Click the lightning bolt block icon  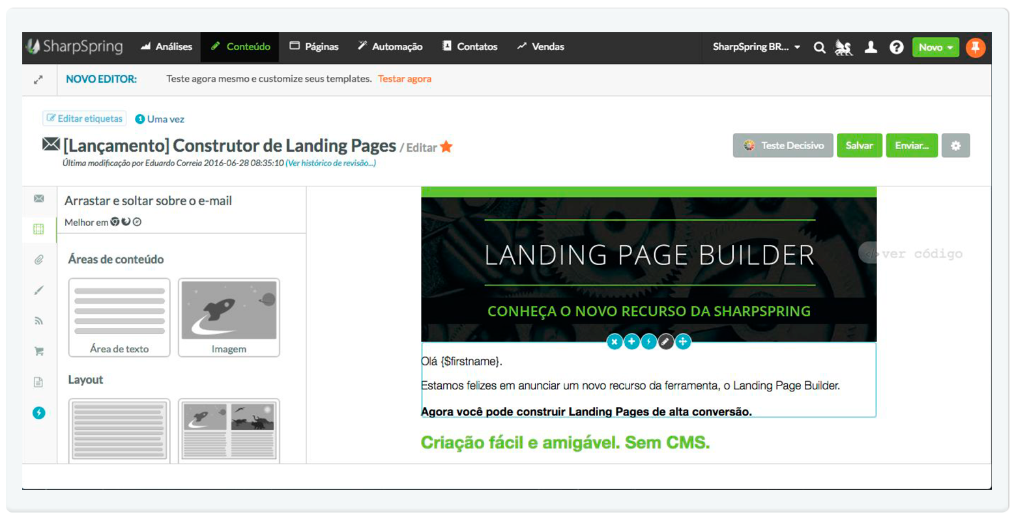click(x=648, y=341)
